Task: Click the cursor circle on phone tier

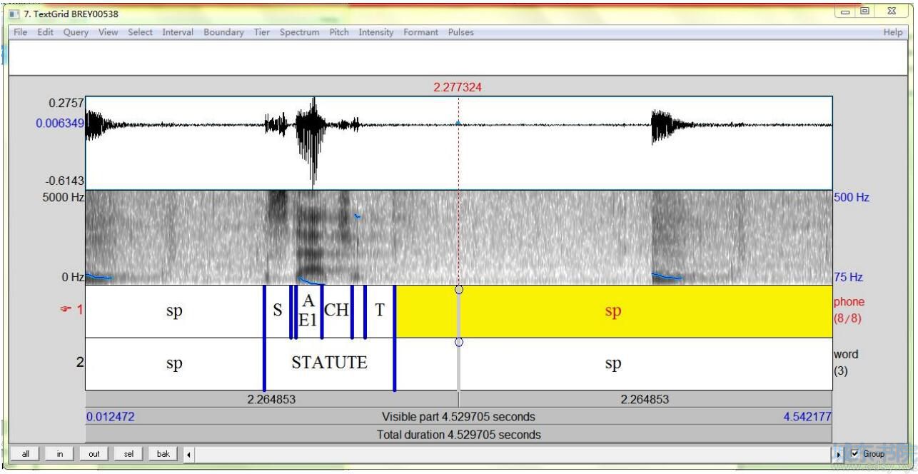Action: 458,289
